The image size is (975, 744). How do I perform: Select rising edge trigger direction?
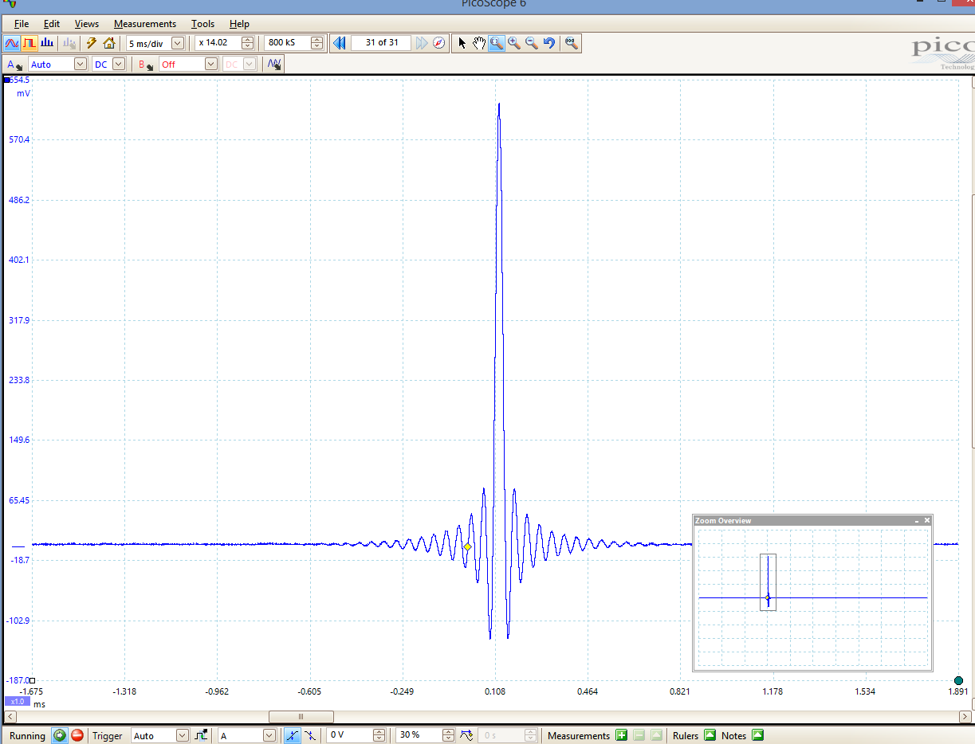pos(293,735)
